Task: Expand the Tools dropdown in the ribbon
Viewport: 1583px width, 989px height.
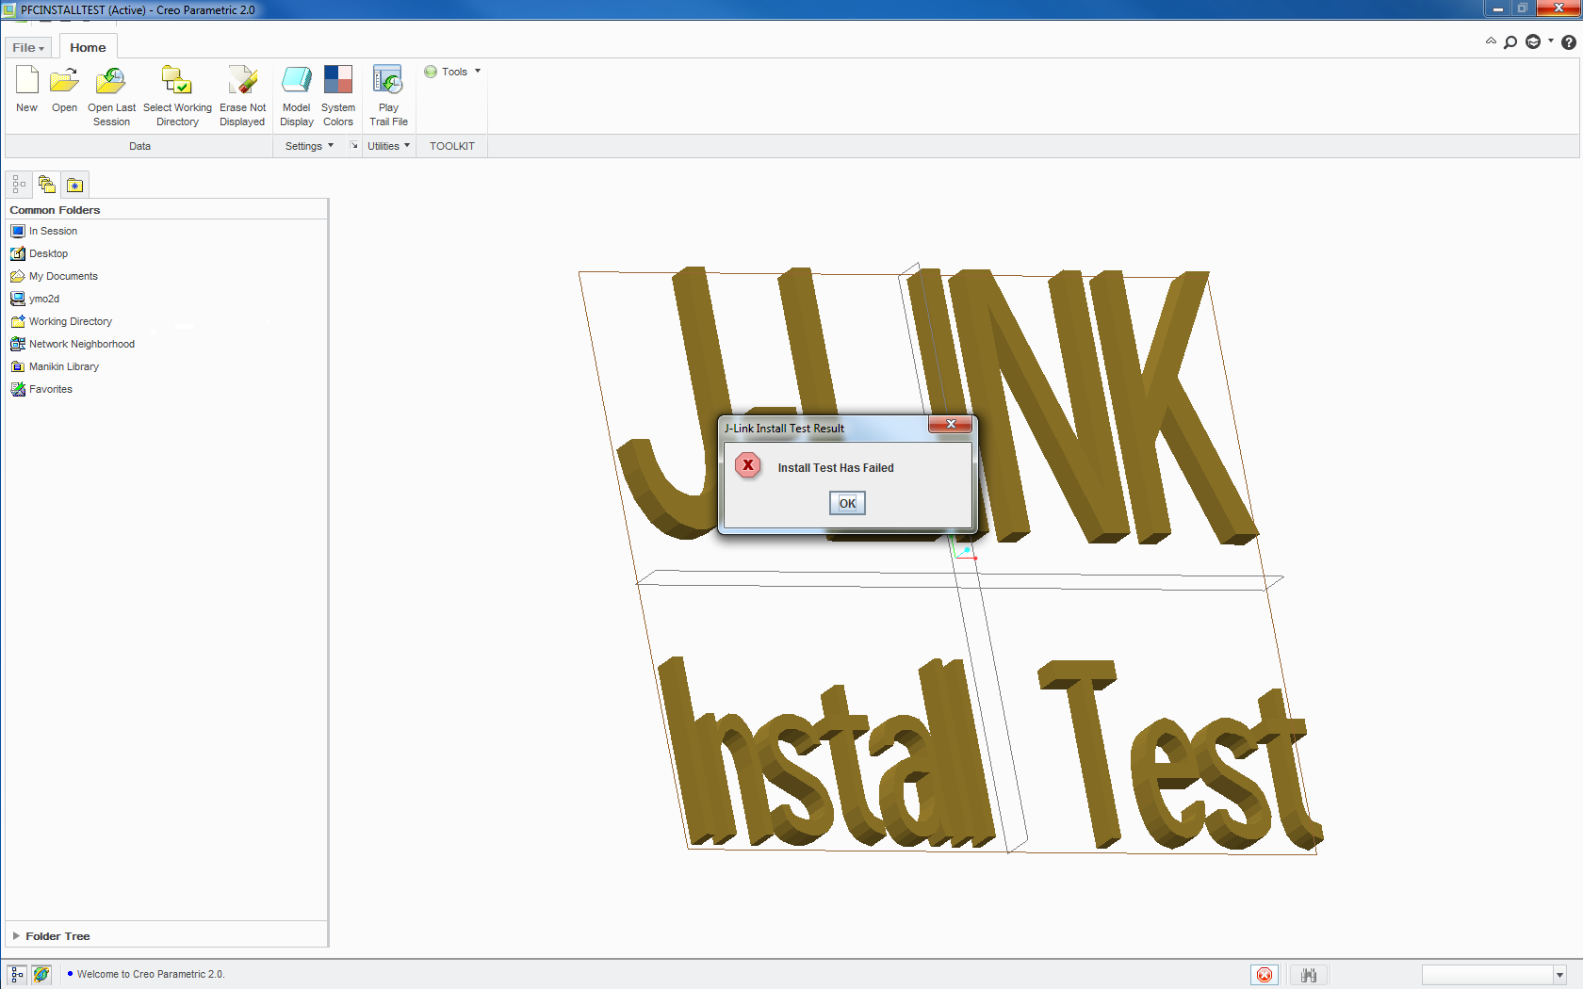Action: (x=453, y=72)
